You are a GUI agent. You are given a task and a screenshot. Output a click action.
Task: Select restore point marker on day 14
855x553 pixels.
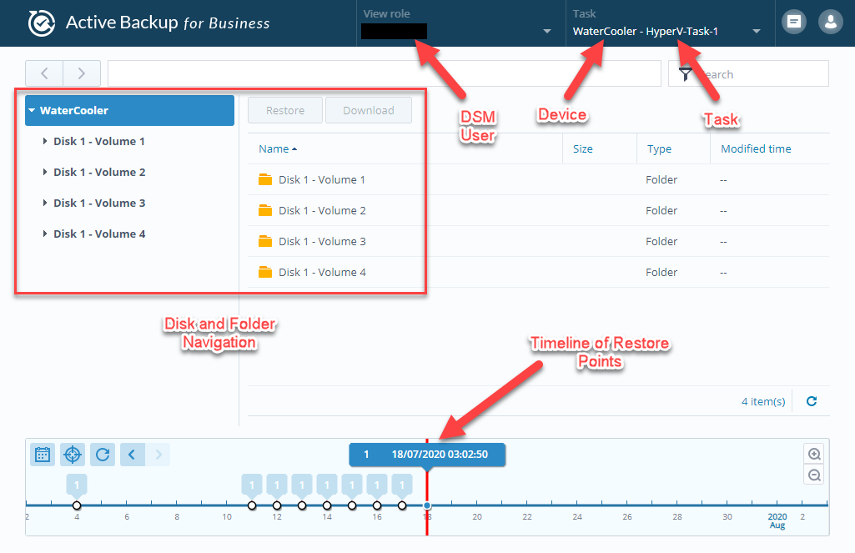tap(327, 505)
